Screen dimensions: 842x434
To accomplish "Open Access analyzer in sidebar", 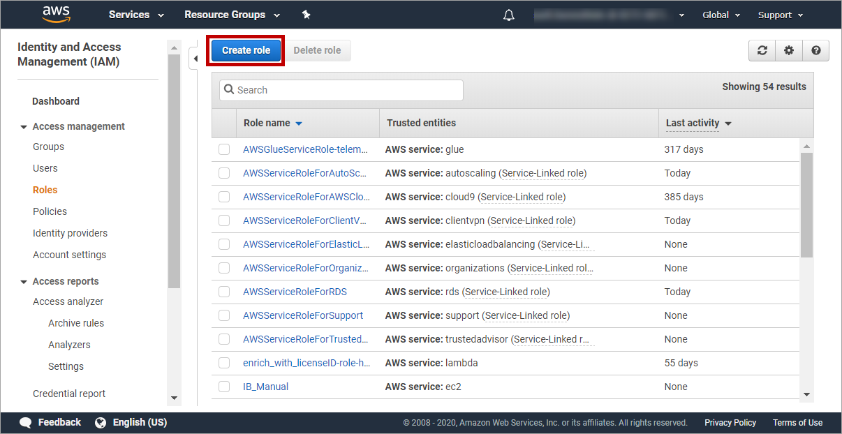I will coord(68,301).
